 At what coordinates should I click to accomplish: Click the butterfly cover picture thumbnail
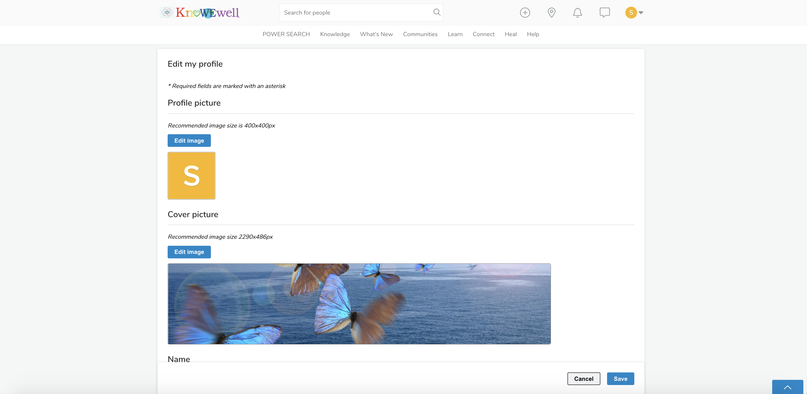click(x=359, y=304)
